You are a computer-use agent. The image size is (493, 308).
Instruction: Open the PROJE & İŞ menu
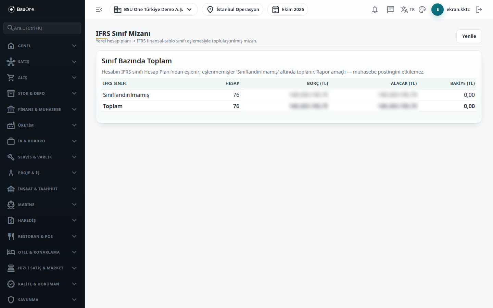[x=42, y=173]
